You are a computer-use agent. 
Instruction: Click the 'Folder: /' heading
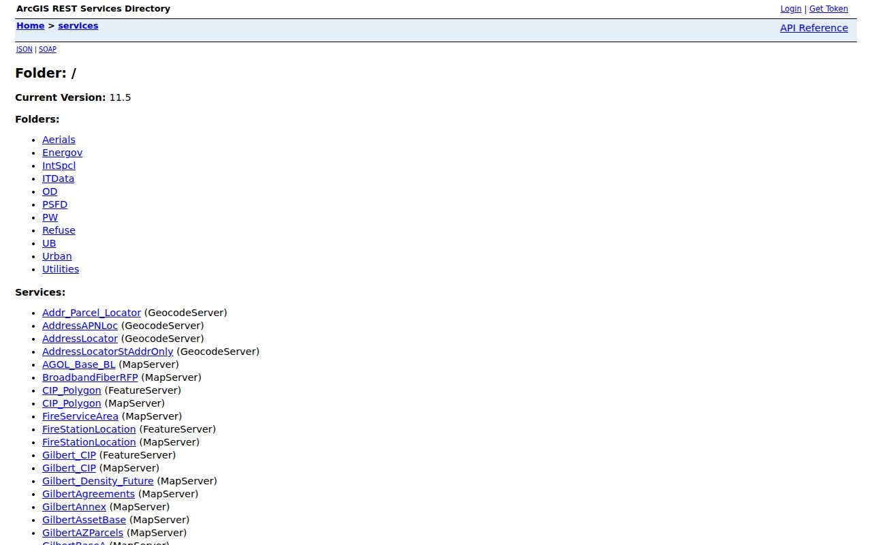[46, 74]
